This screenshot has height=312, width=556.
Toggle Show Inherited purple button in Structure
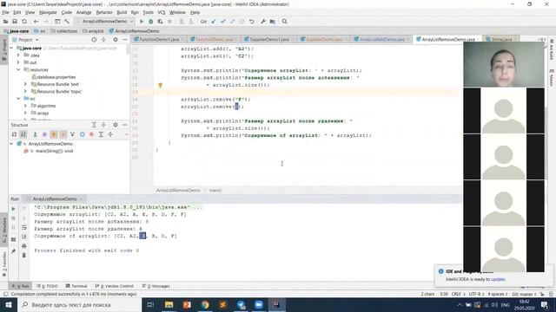(x=44, y=134)
